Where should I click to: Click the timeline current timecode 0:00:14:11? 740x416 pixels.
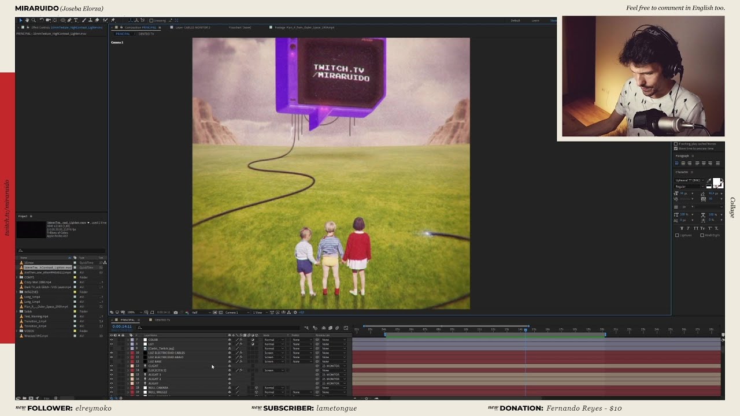(122, 326)
